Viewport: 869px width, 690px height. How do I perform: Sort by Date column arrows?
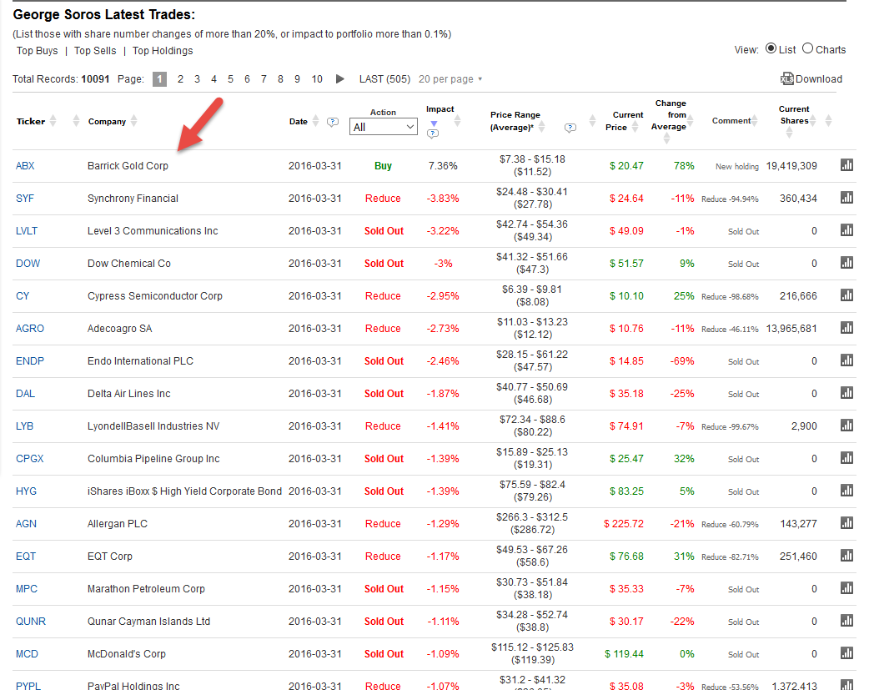click(315, 120)
